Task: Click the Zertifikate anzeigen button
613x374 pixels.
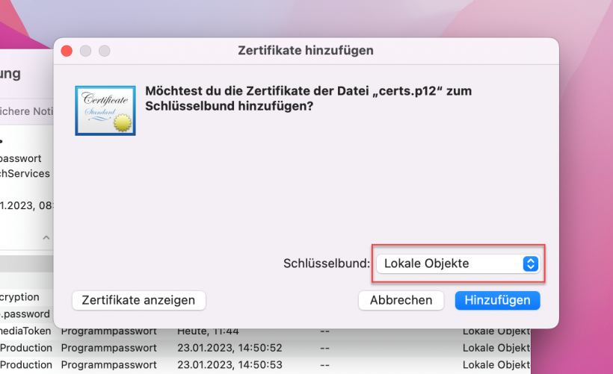Action: pos(138,300)
